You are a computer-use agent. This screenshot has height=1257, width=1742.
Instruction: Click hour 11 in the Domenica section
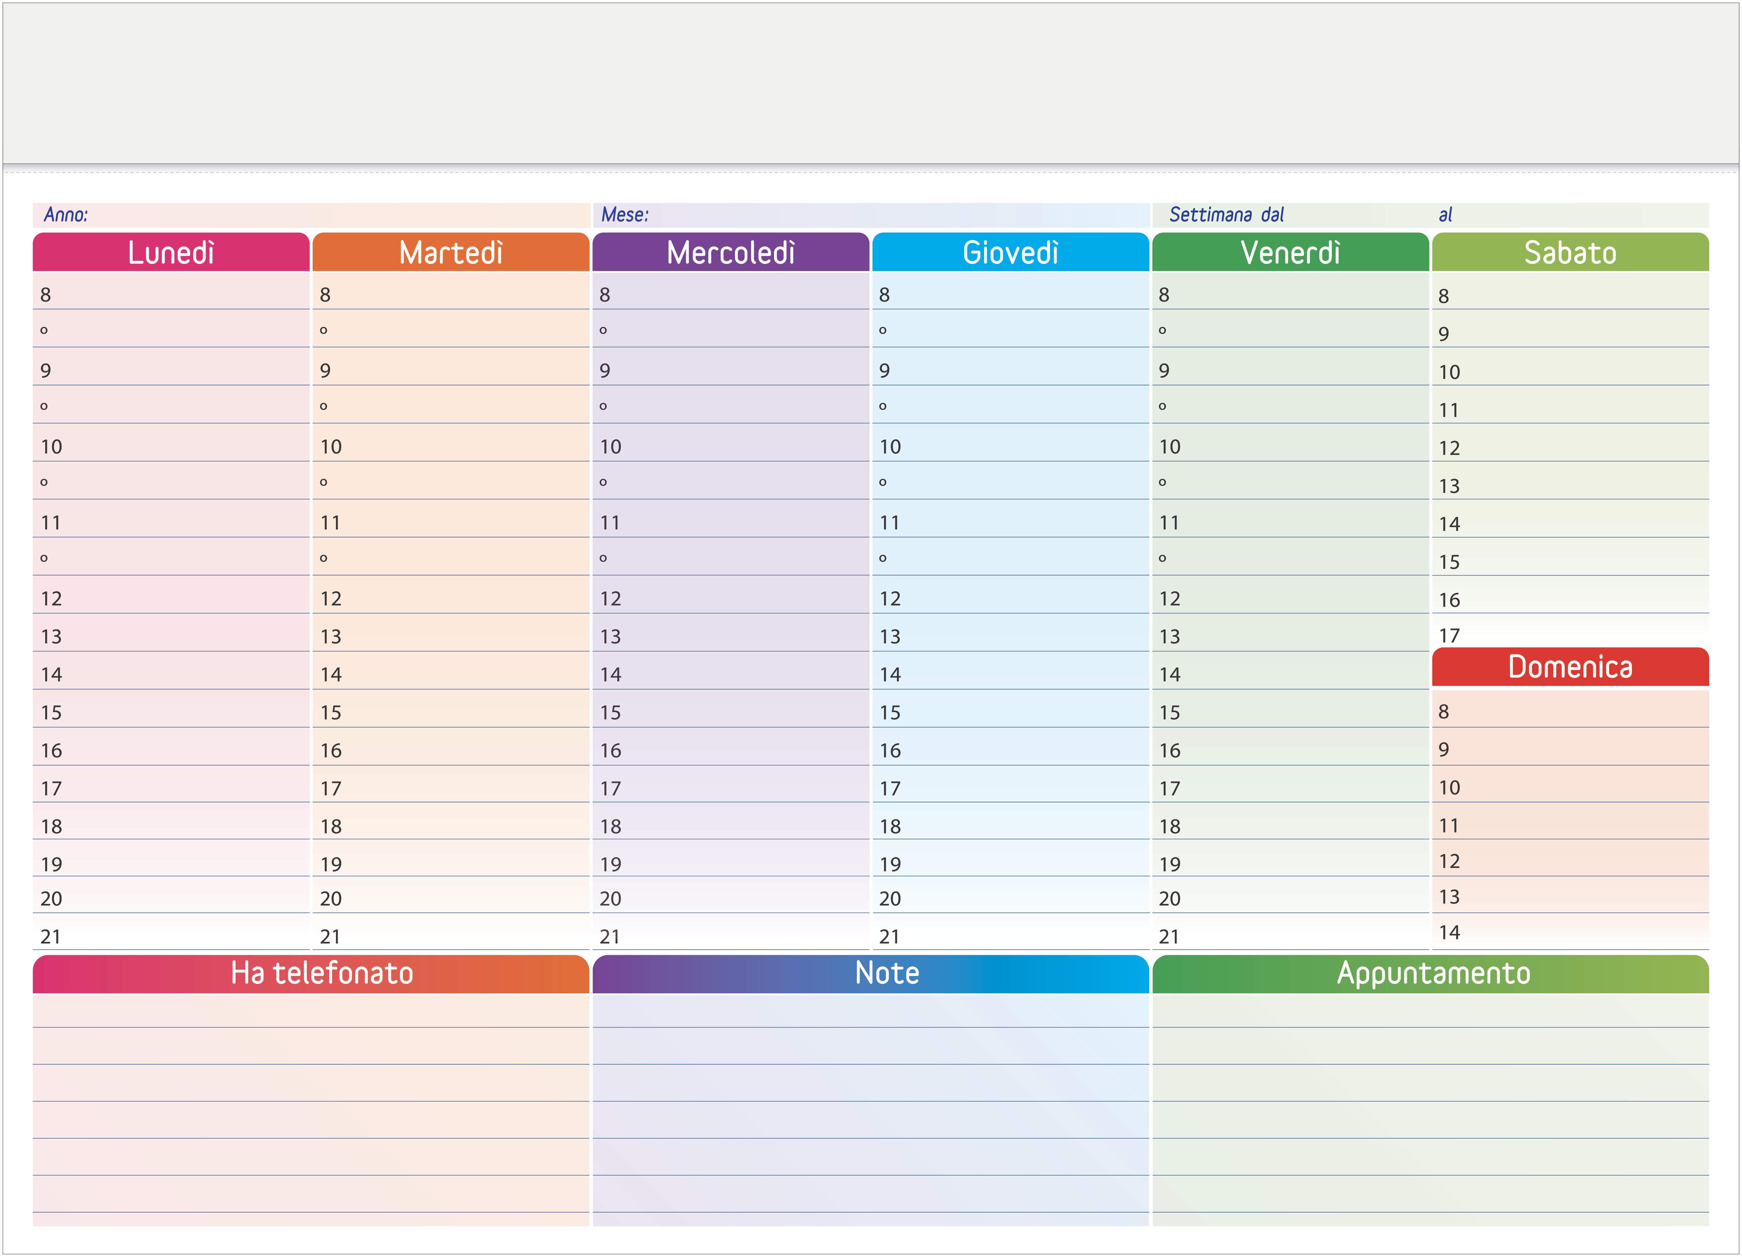click(1571, 821)
